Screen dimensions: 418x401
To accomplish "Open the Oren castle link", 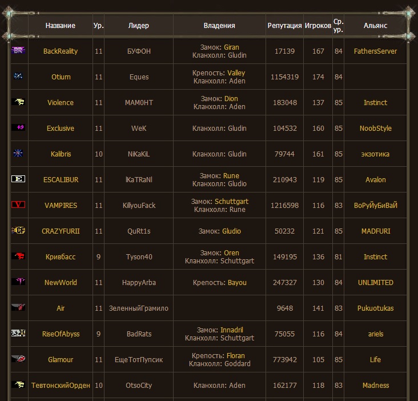I will [231, 252].
